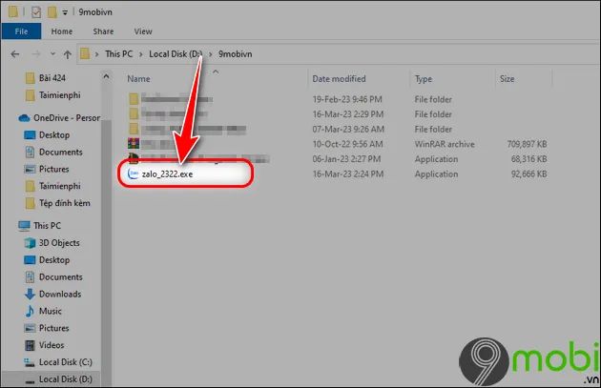The width and height of the screenshot is (601, 388).
Task: Open Bài 424 folder in sidebar
Action: point(52,78)
